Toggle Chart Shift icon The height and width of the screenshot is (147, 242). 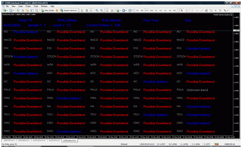(x=112, y=10)
